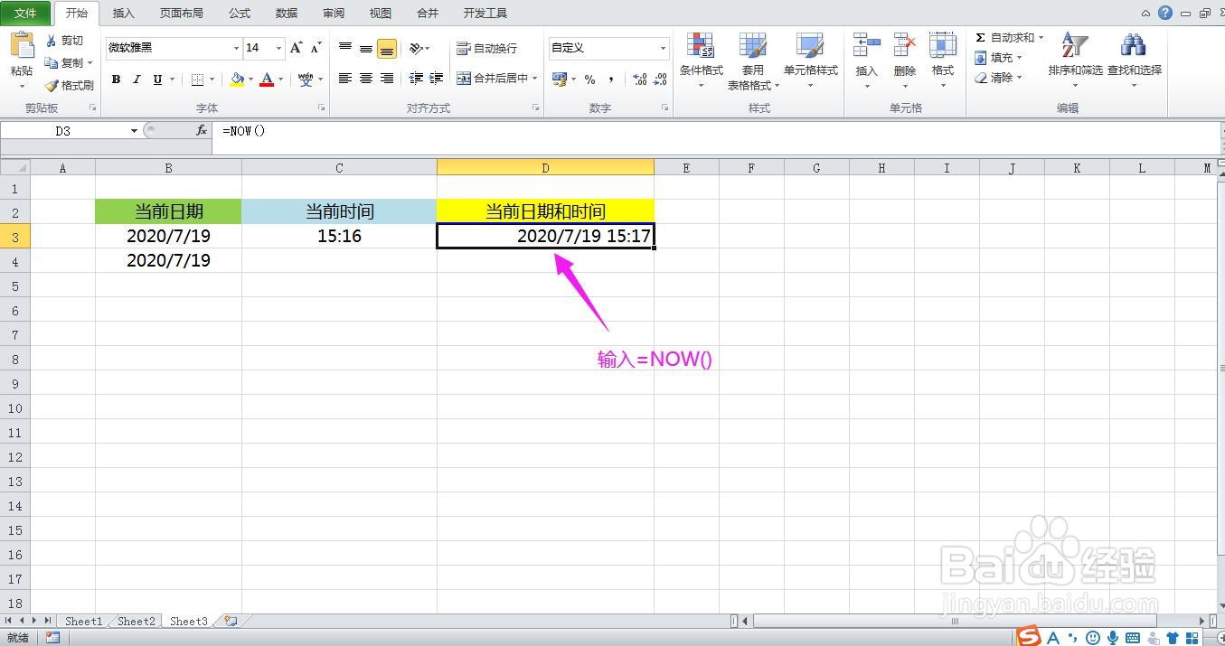Click the phonetic guide 文 icon

[x=306, y=80]
